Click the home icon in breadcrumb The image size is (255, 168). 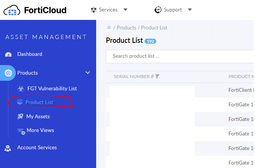pyautogui.click(x=109, y=27)
